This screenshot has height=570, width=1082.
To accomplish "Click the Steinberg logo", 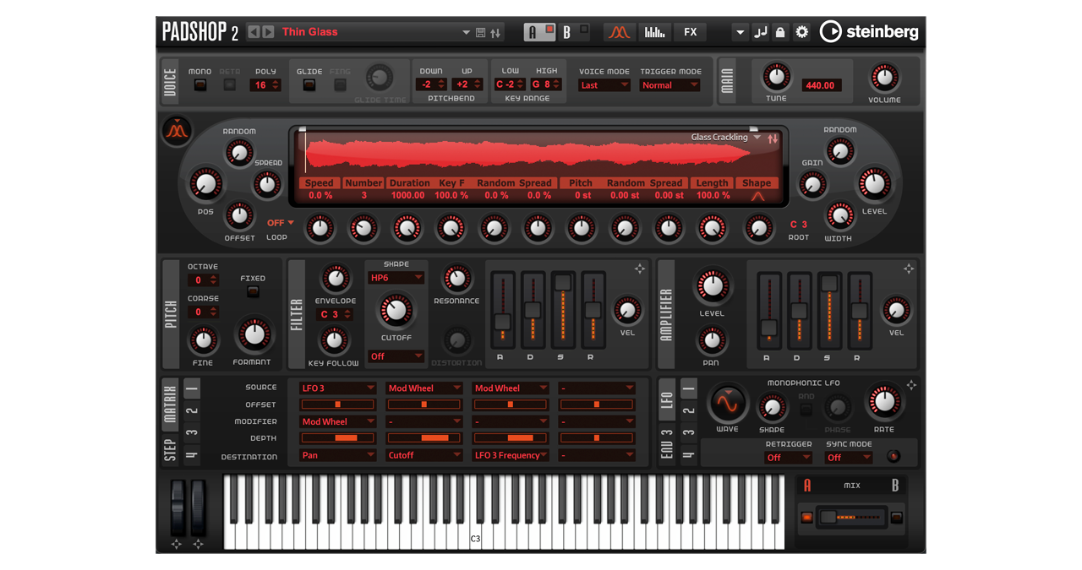I will (869, 32).
